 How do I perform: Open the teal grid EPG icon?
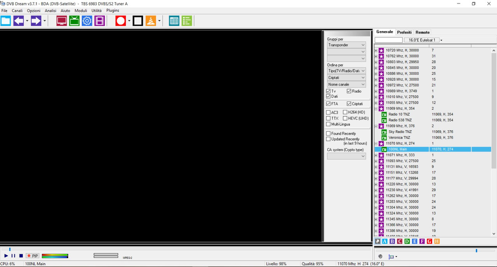coord(174,21)
